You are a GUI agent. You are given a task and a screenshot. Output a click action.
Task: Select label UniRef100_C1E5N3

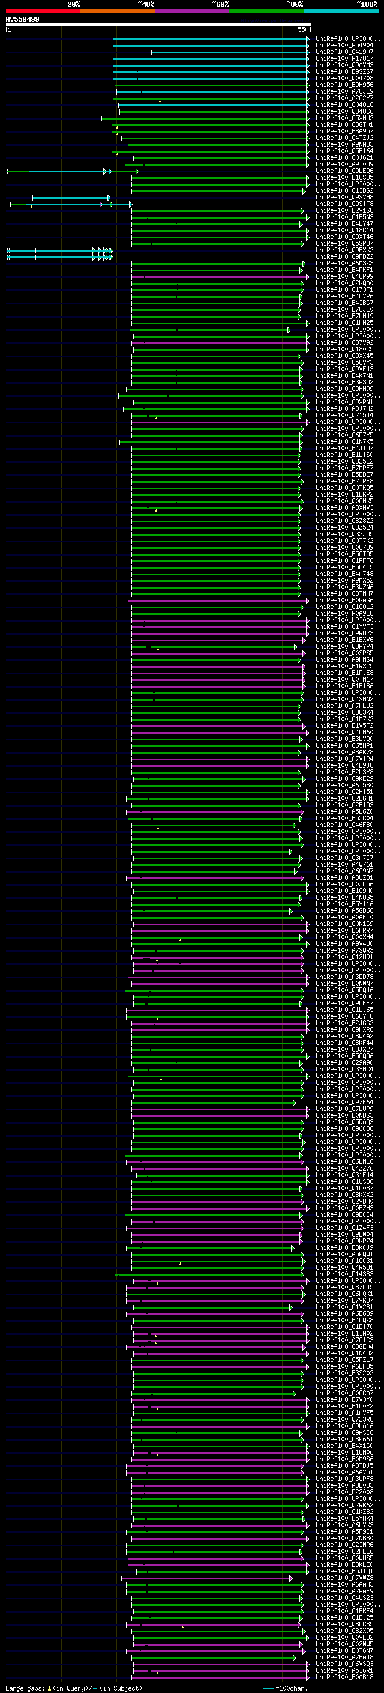coord(344,217)
